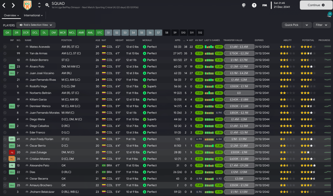Open the FM menu logo

pos(265,5)
